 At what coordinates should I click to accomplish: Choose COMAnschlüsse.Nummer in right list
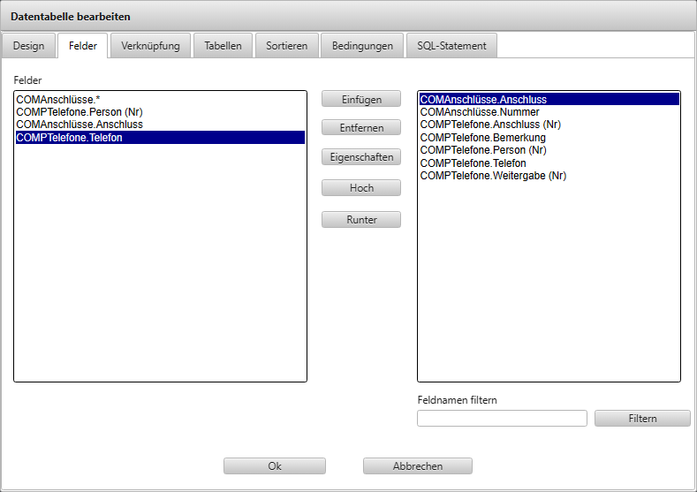[478, 112]
